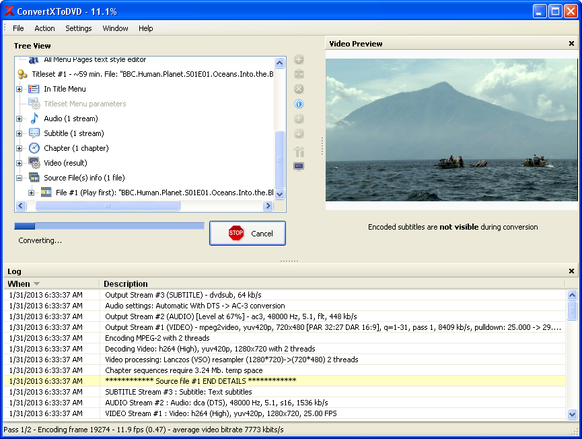Click the Tree View horizontal scrollbar thumb

point(108,206)
